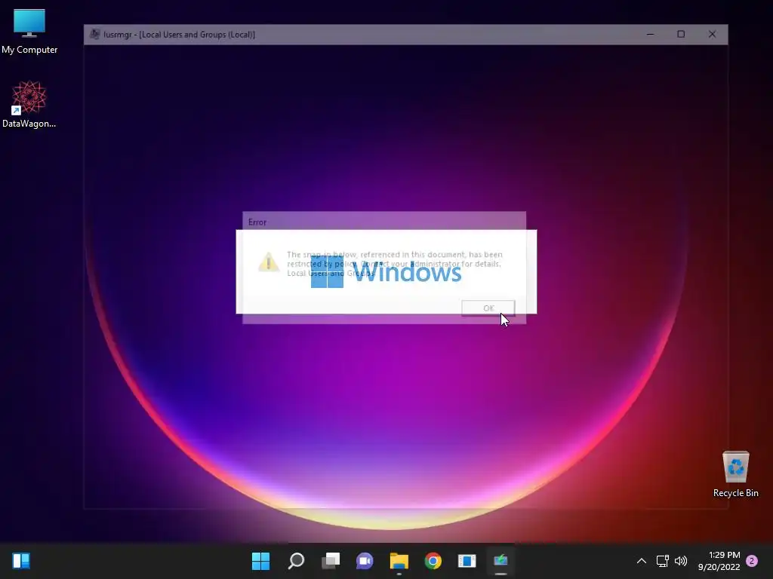The width and height of the screenshot is (773, 579).
Task: Minimize the lusrmgr window
Action: 650,35
